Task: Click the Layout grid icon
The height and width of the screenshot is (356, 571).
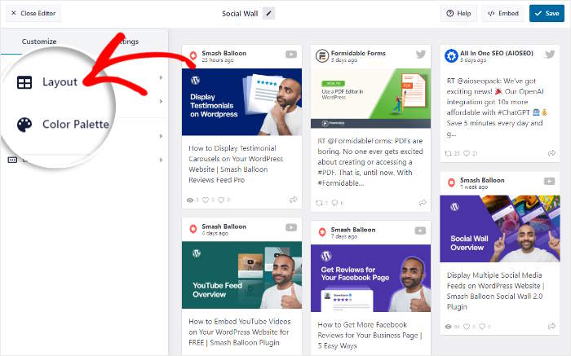Action: point(25,82)
